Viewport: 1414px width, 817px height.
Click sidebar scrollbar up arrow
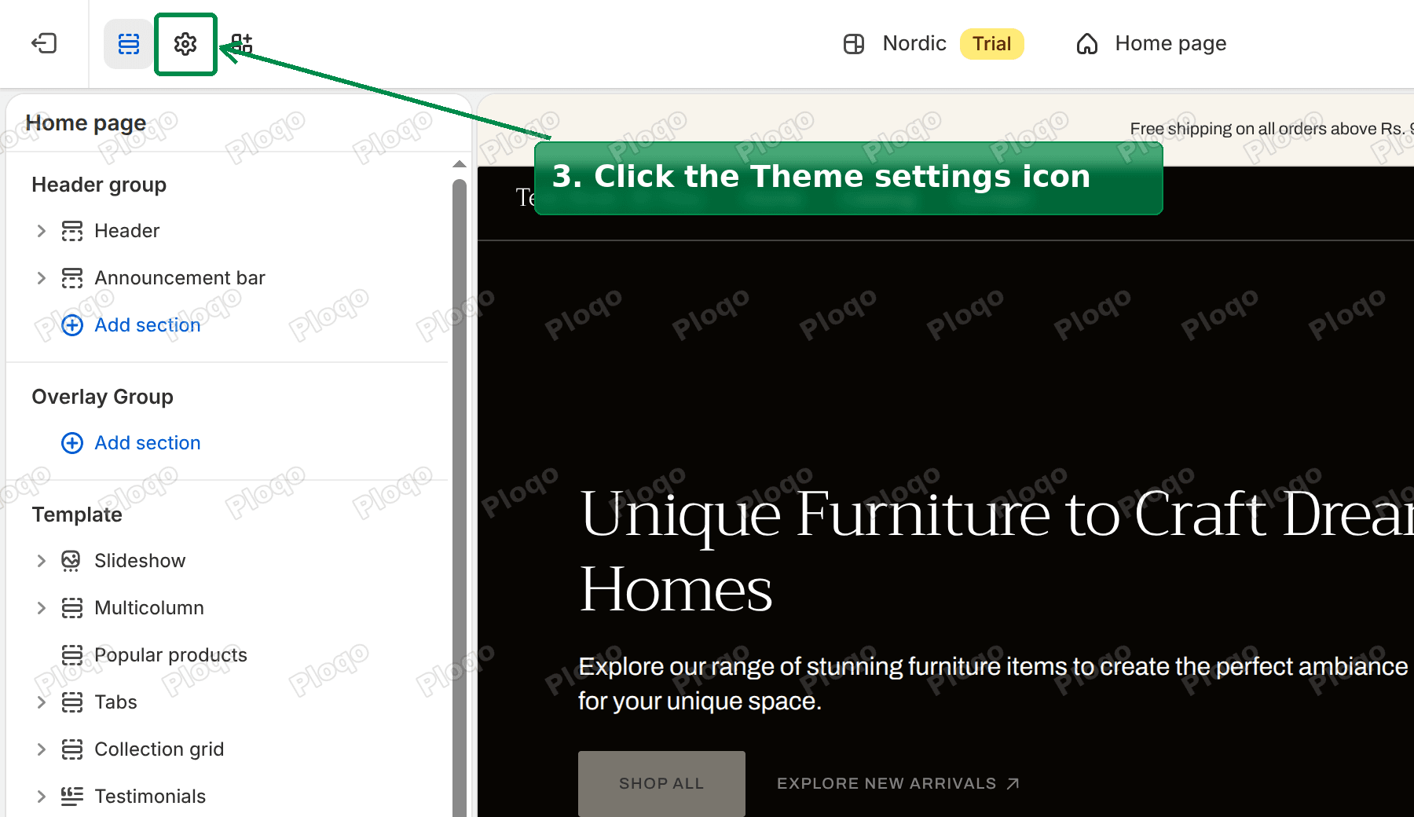click(x=460, y=164)
